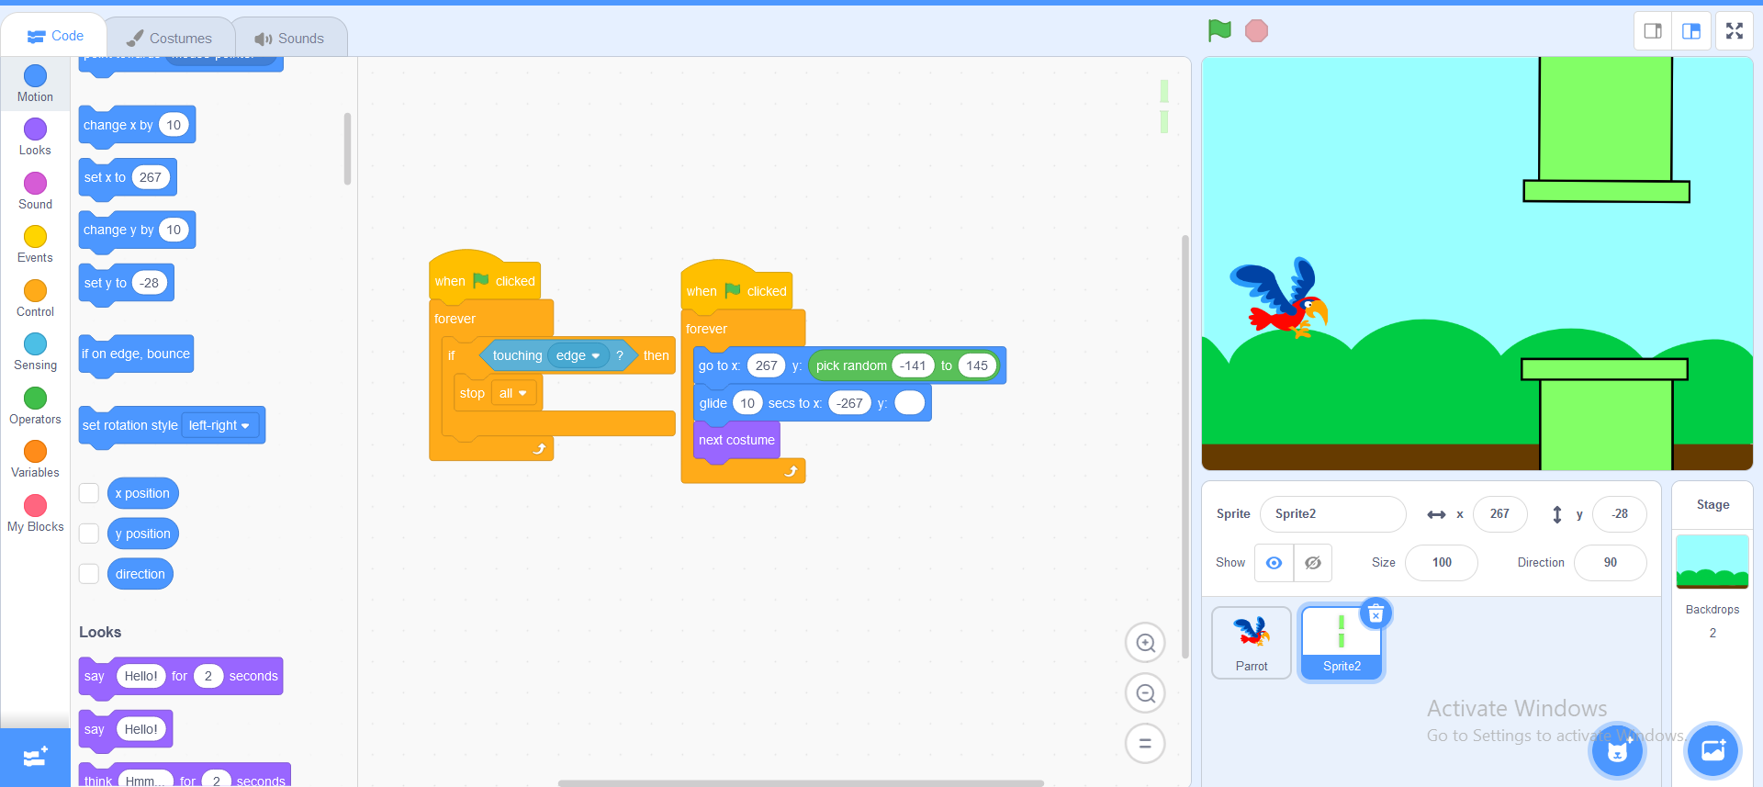Open the Code tab
Viewport: 1763px width, 787px height.
click(x=55, y=36)
